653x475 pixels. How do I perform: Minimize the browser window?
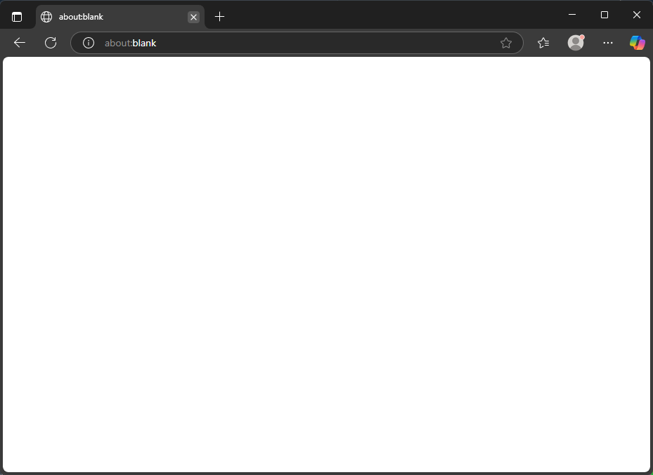click(x=572, y=15)
